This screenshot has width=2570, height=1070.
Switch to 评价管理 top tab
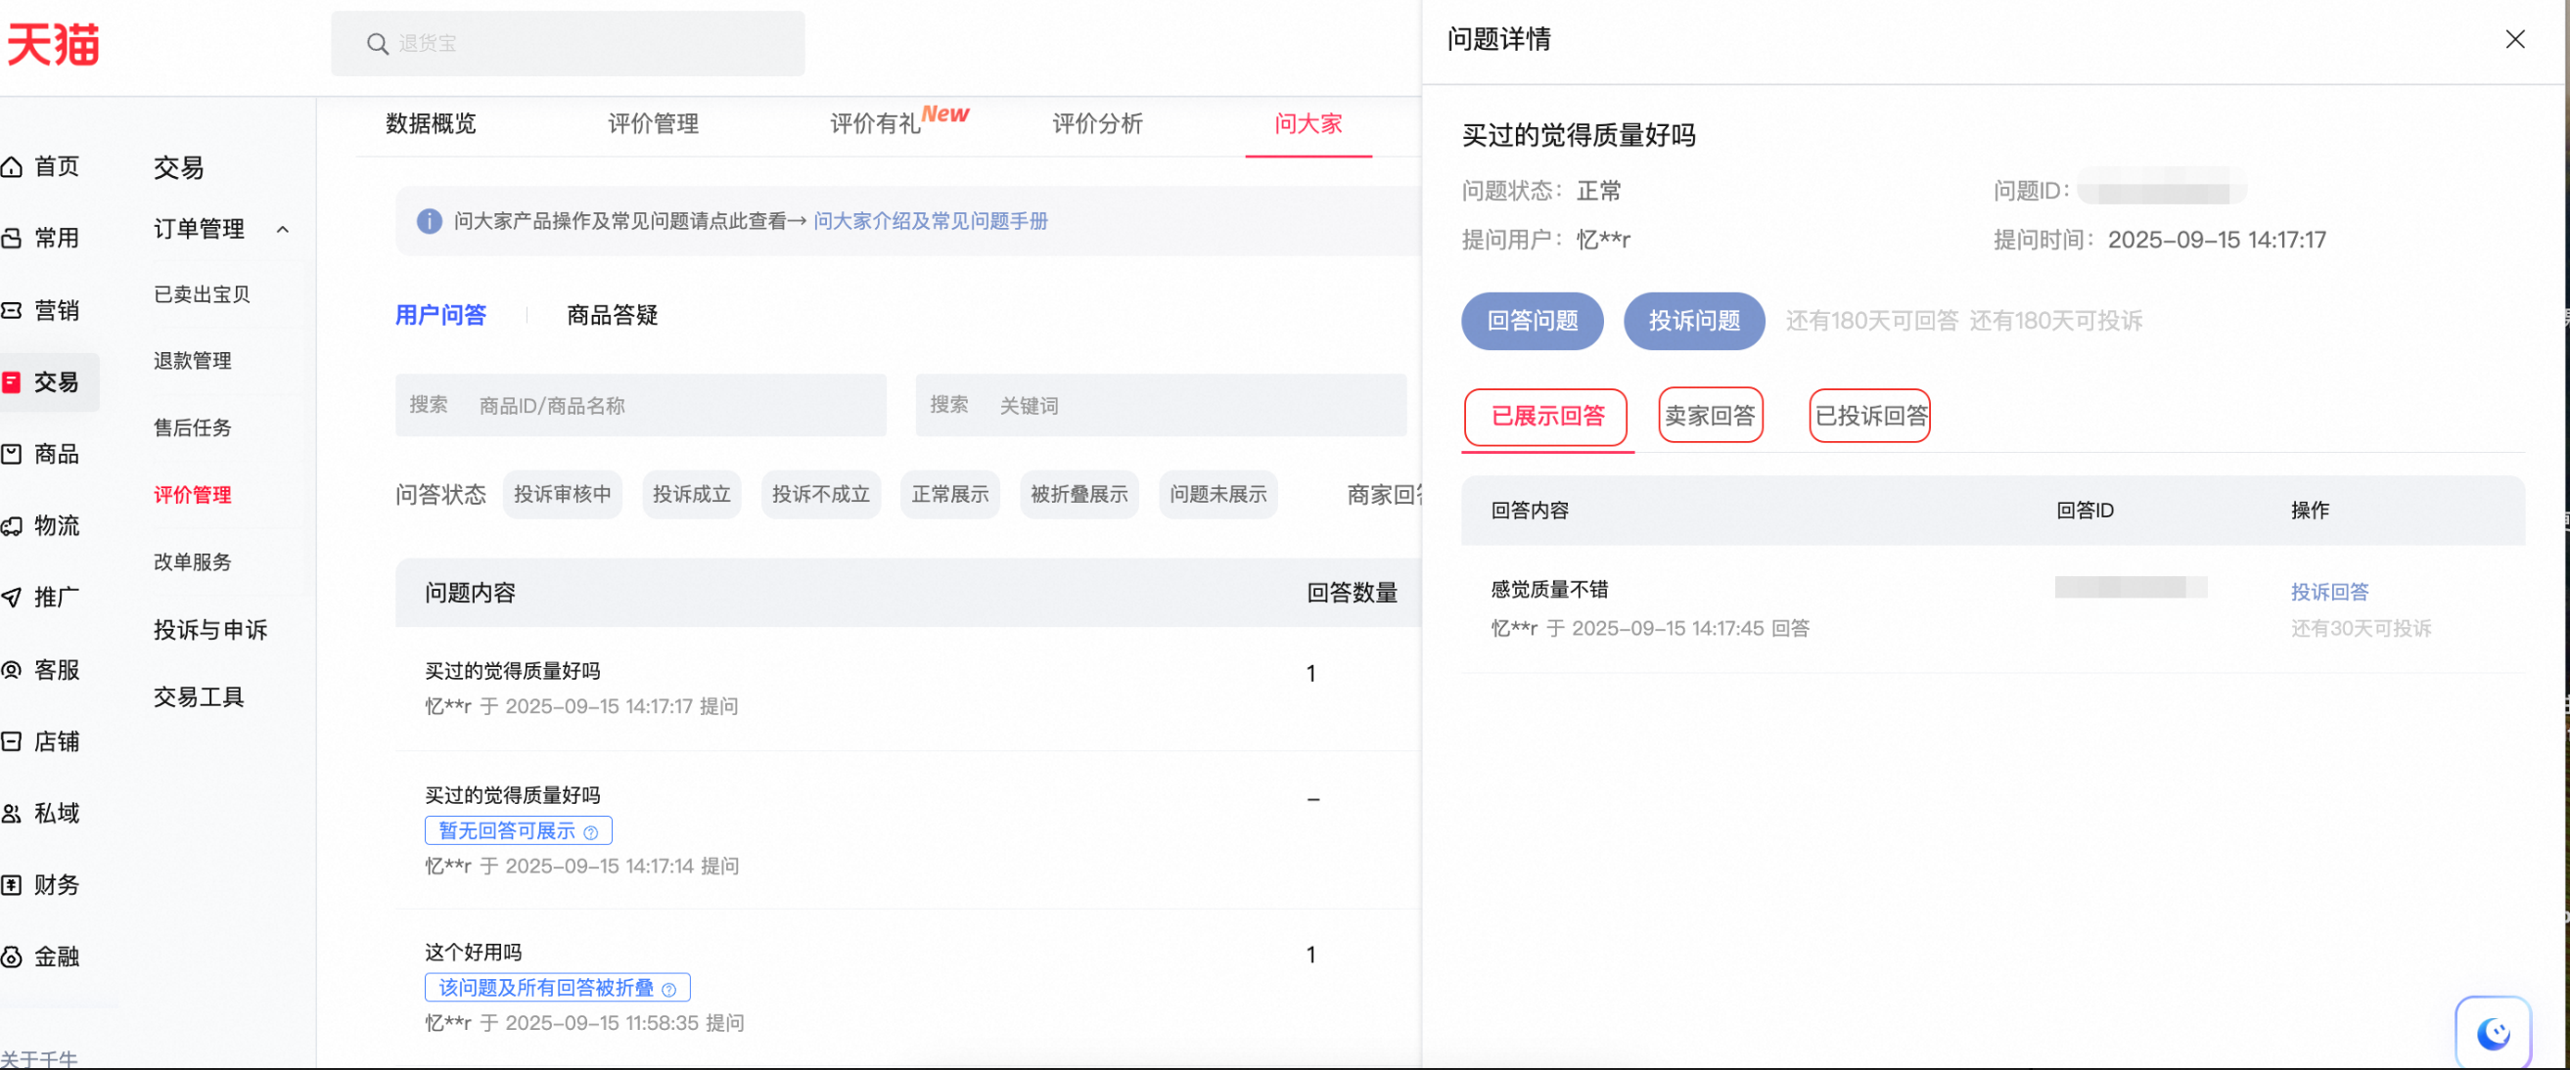point(654,123)
